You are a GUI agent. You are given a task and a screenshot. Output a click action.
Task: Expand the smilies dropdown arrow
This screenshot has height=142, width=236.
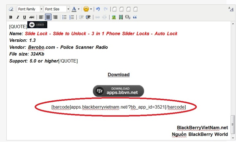click(91, 9)
